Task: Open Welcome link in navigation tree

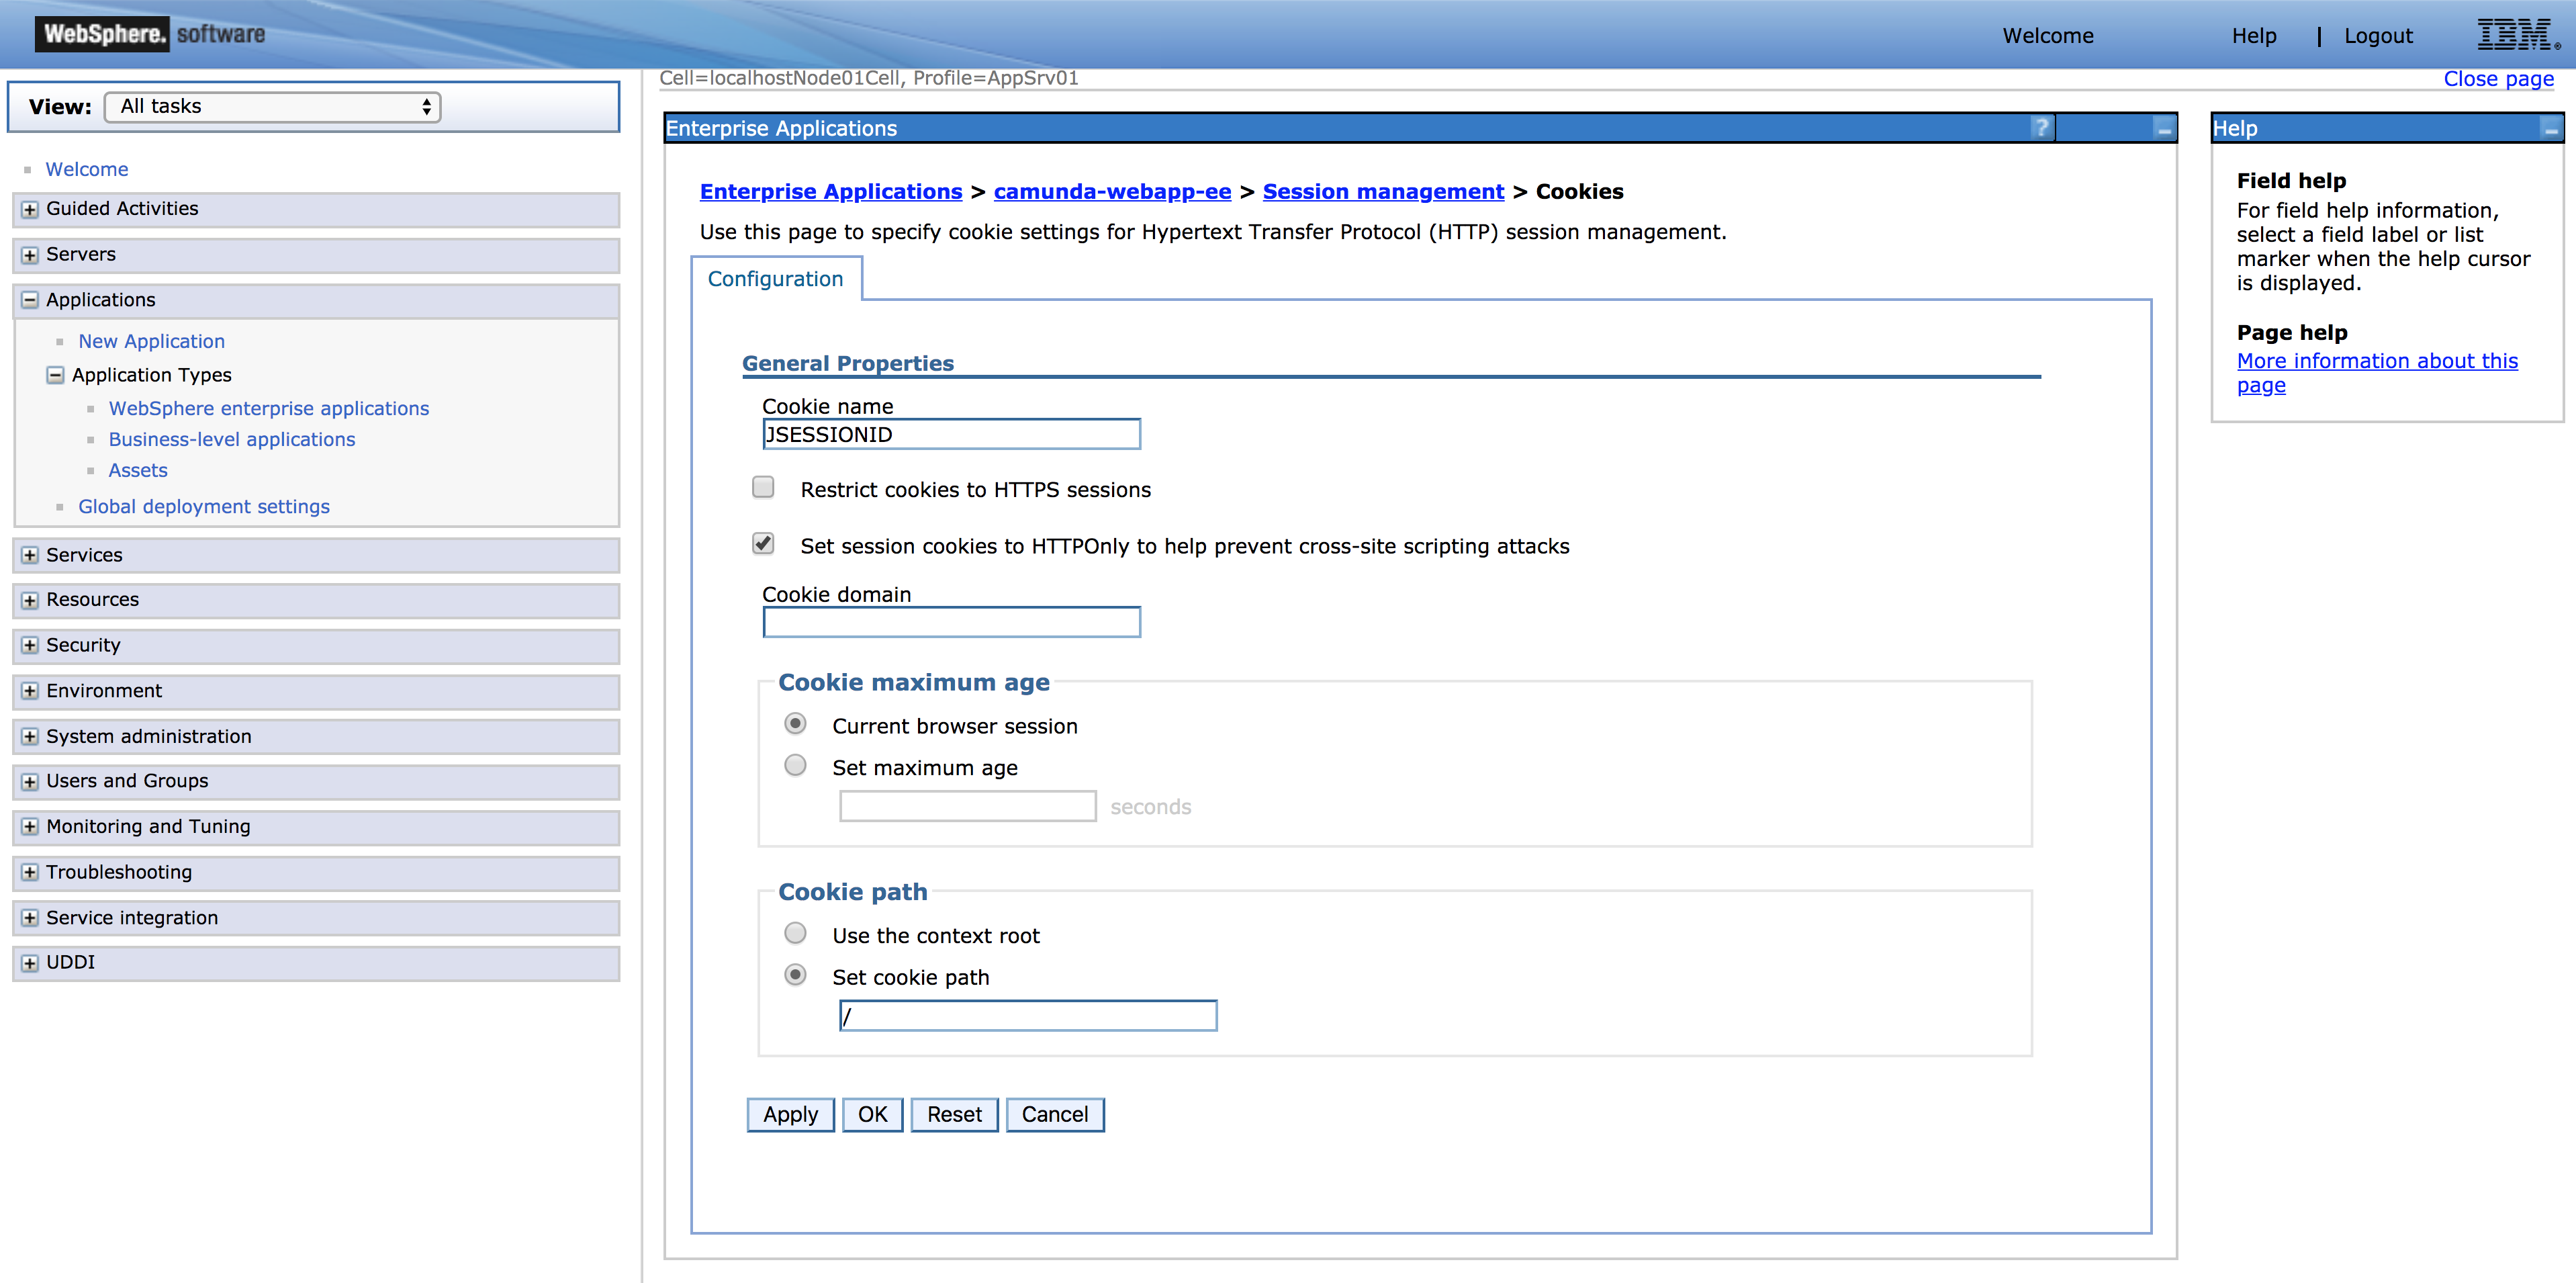Action: point(87,169)
